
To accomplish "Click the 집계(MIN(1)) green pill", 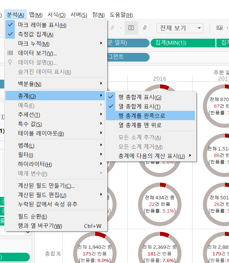I will pos(183,43).
